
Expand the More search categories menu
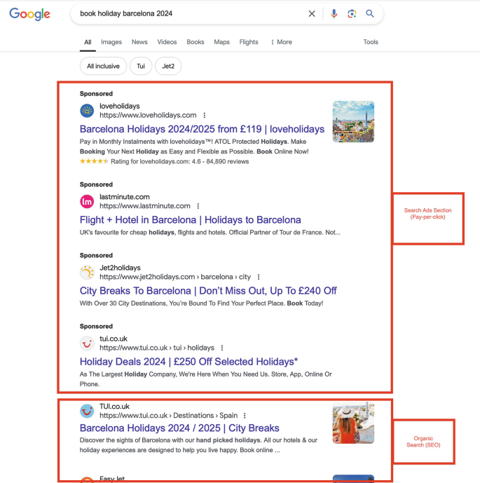[282, 42]
